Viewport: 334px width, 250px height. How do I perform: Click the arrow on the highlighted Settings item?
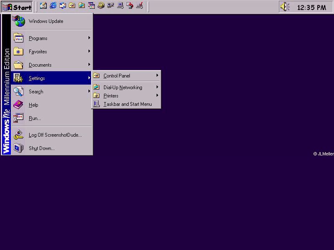pyautogui.click(x=89, y=78)
